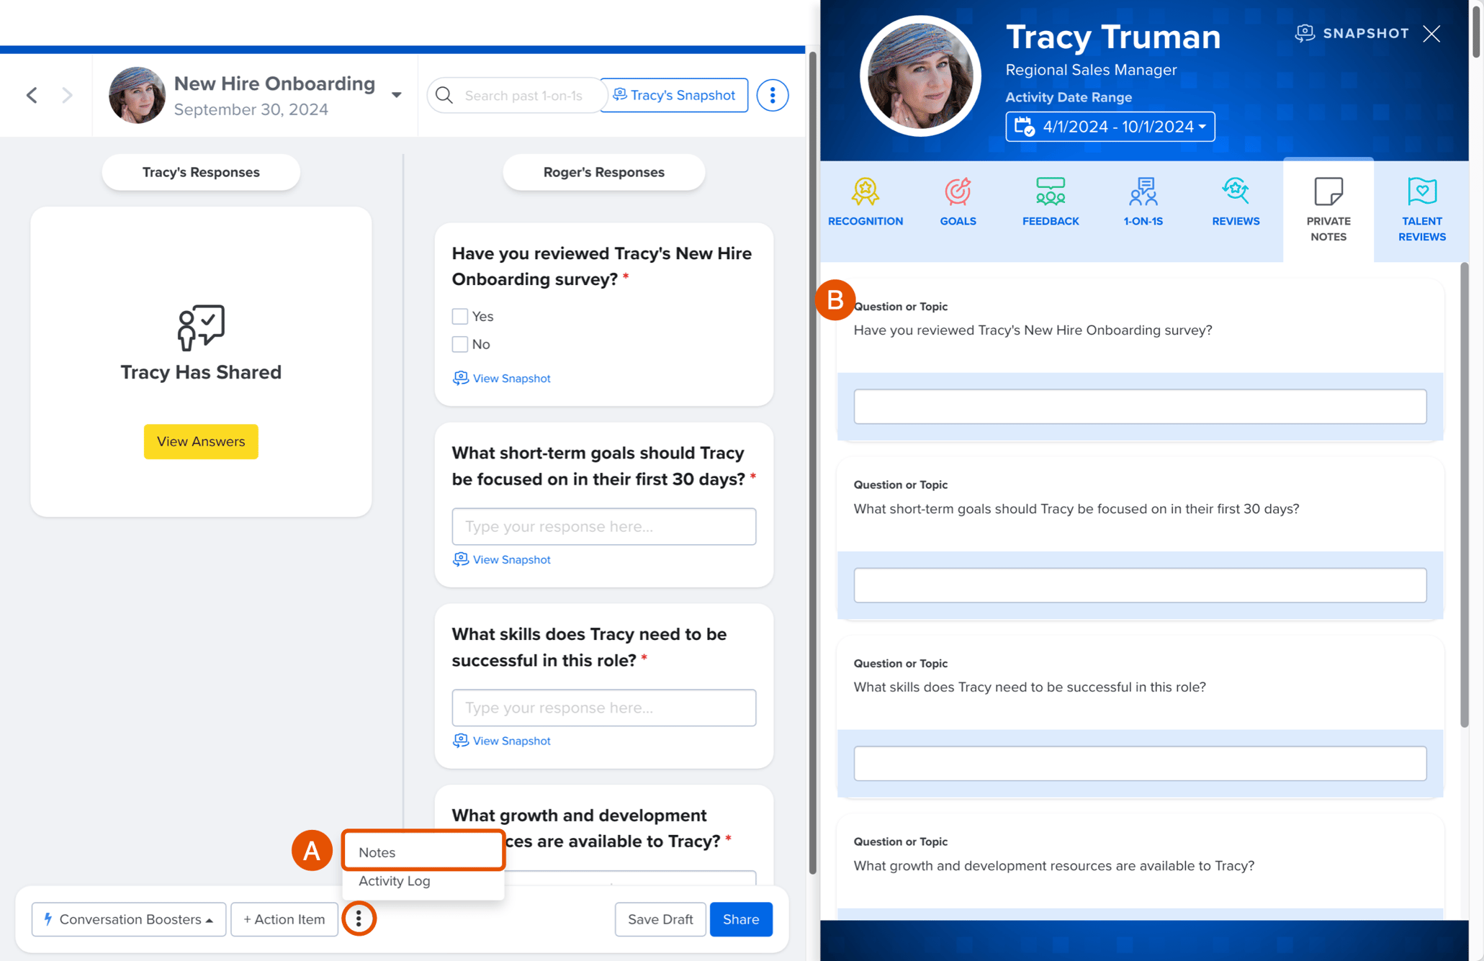Image resolution: width=1484 pixels, height=961 pixels.
Task: Expand the Conversation Boosters menu
Action: point(129,919)
